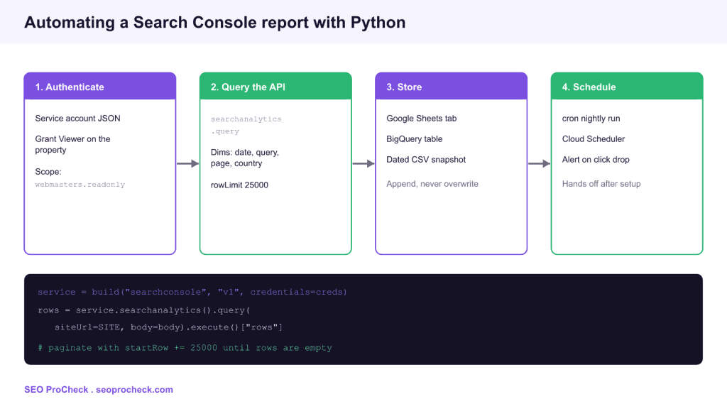Click 'Dims: date, query, page, country' text
The height and width of the screenshot is (409, 727).
coord(245,158)
